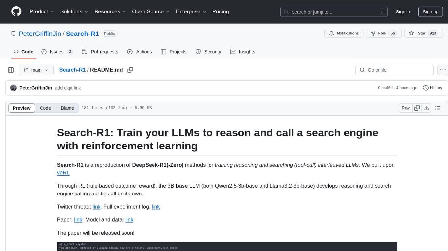Screen dimensions: 448x251
Task: Open the PeterGriffinJin owner profile link
Action: coord(40,34)
